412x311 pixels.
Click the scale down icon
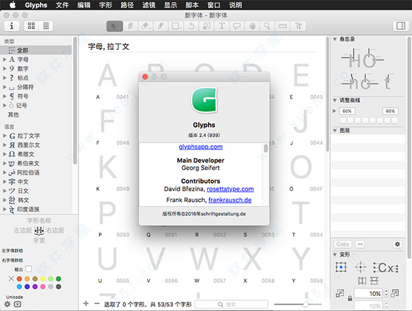coord(340,293)
